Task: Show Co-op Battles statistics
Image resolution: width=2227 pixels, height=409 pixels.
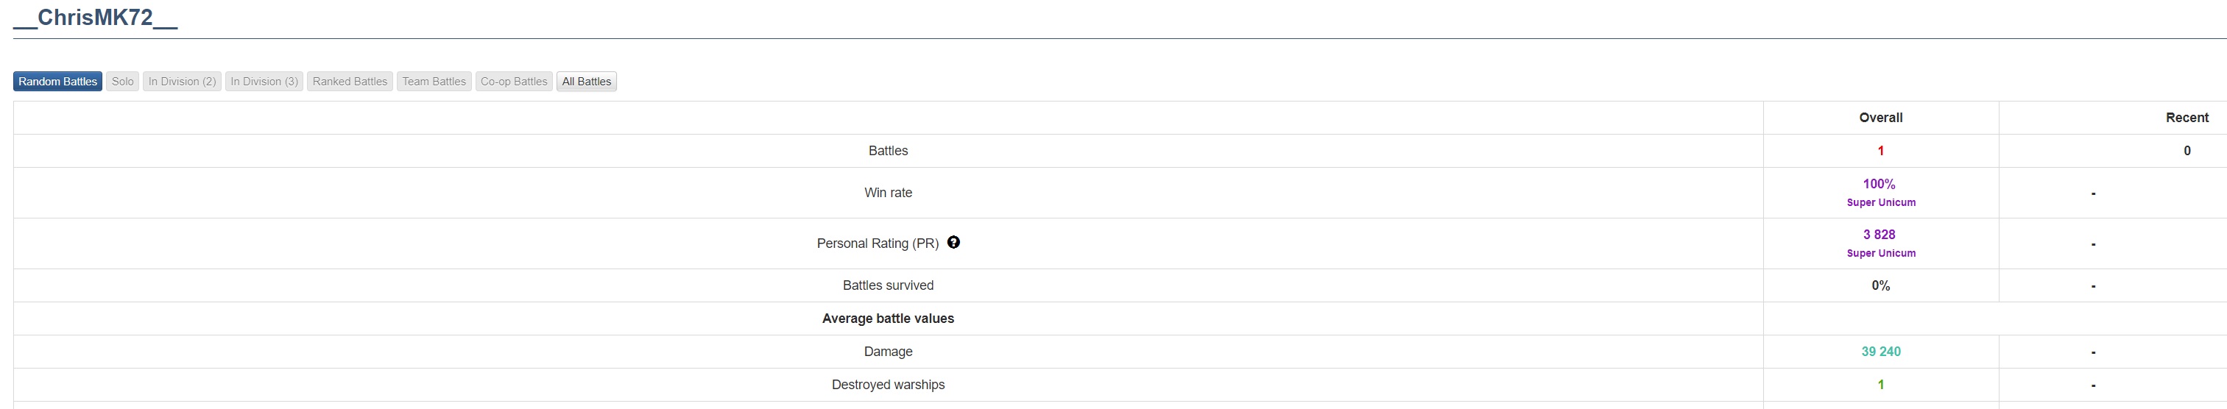Action: coord(514,81)
